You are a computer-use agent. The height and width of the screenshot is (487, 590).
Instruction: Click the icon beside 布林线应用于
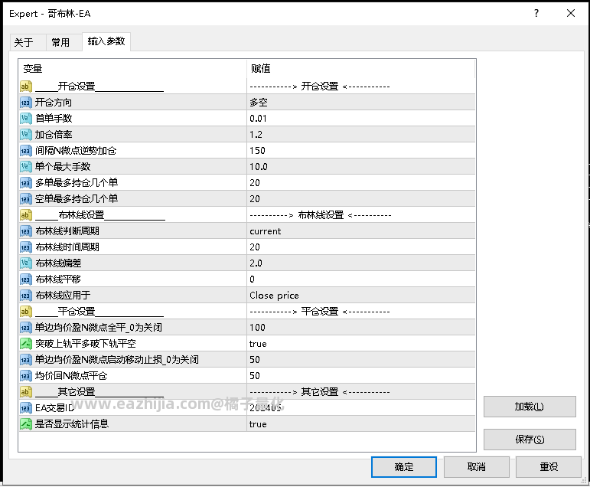[x=25, y=296]
